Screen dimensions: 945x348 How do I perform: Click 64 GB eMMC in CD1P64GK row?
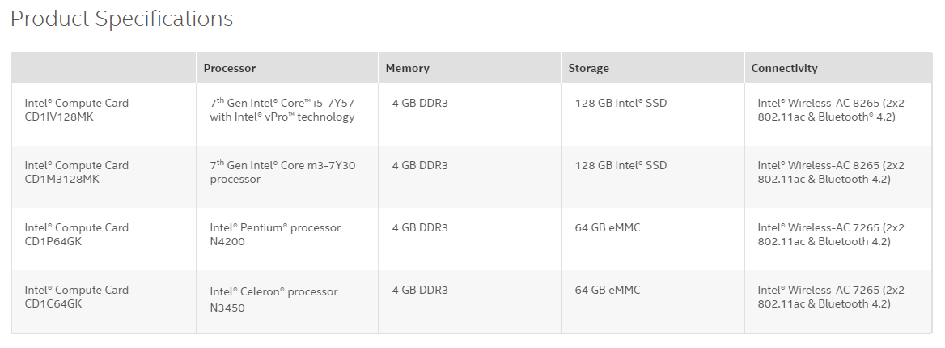608,227
